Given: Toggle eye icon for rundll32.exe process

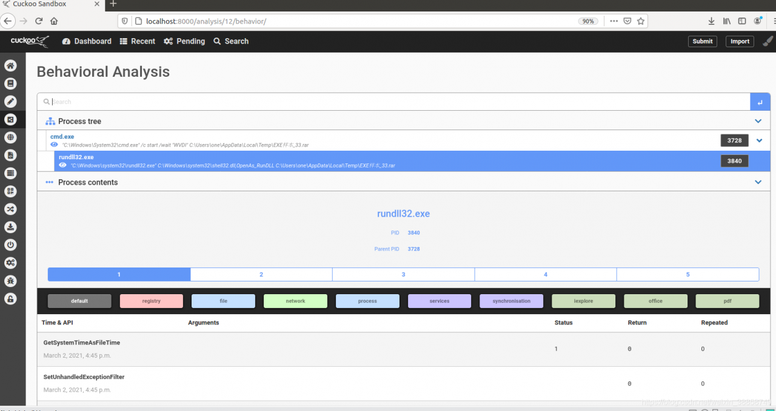Looking at the screenshot, I should 62,165.
